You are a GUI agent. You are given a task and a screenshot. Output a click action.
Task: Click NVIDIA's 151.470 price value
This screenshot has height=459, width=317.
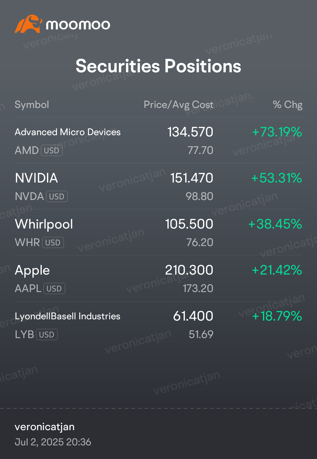click(192, 178)
